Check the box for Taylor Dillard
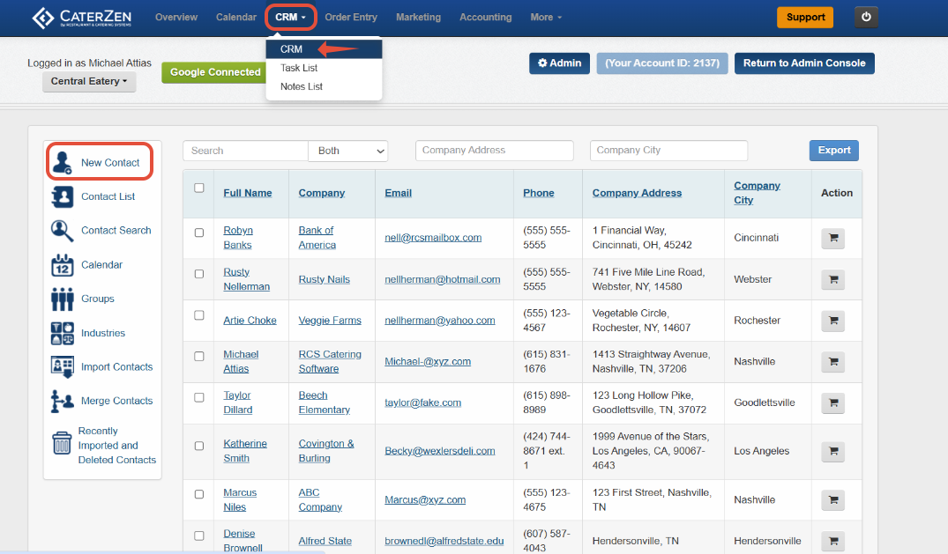 [199, 397]
